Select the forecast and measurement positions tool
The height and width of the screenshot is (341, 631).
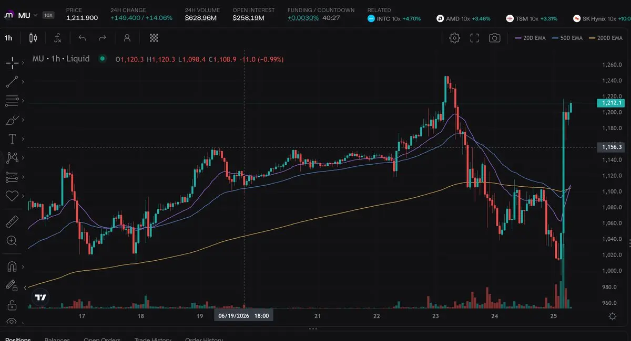click(x=12, y=177)
